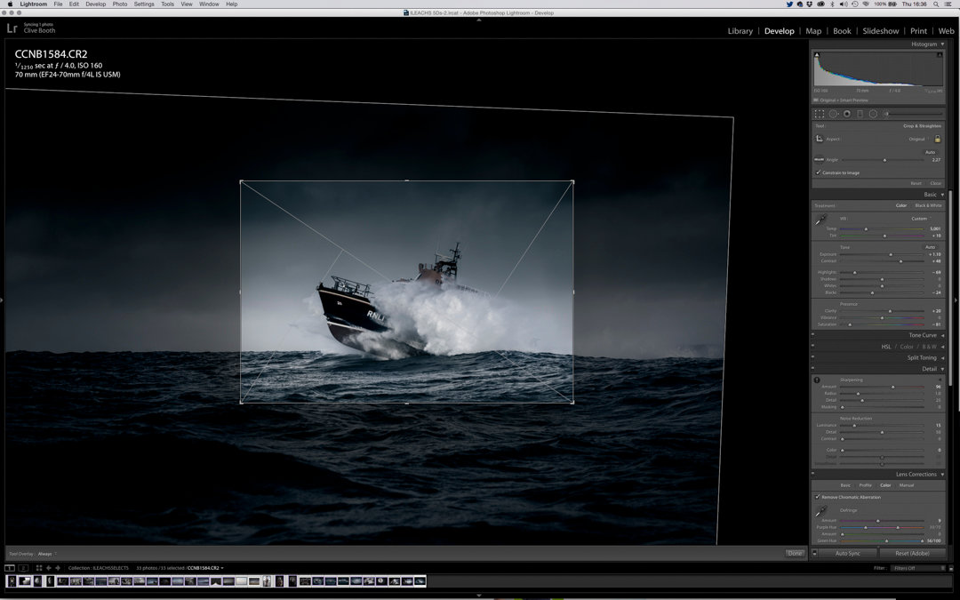
Task: Go forward with filmstrip right arrow
Action: pyautogui.click(x=58, y=568)
